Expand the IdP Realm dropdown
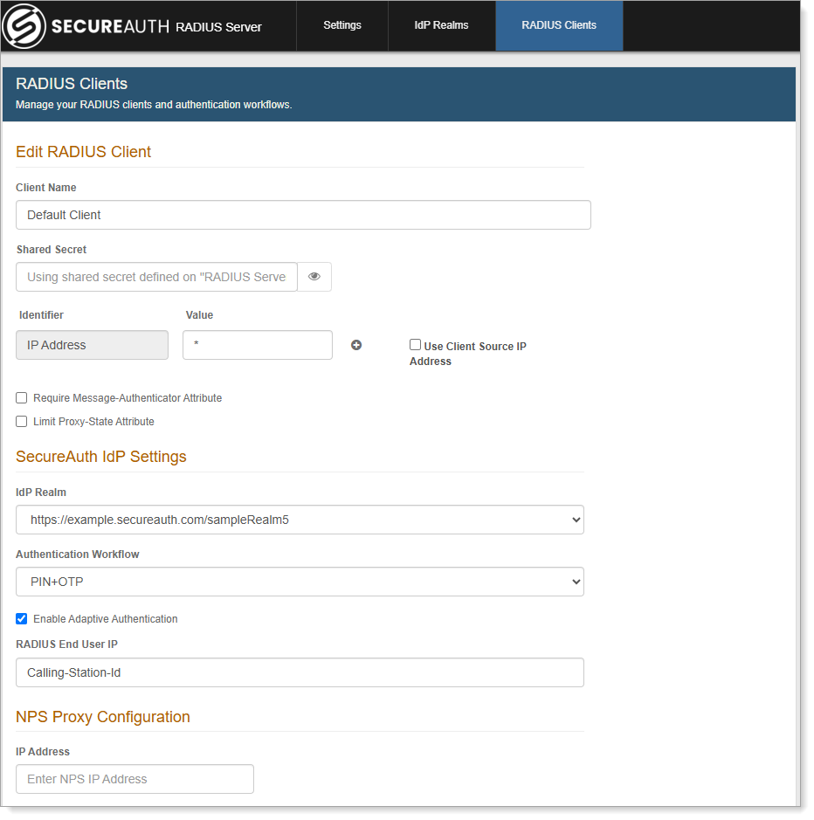 (300, 520)
